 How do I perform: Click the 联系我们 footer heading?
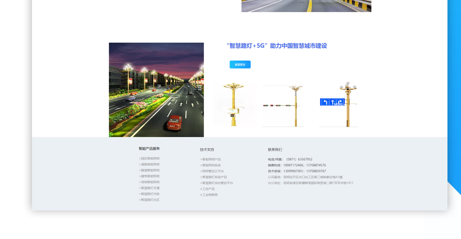tap(275, 150)
